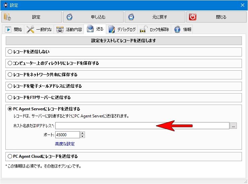Viewport: 248px width, 184px height.
Task: Select PC Agent Cloudにレコードを送信する option
Action: coord(10,156)
